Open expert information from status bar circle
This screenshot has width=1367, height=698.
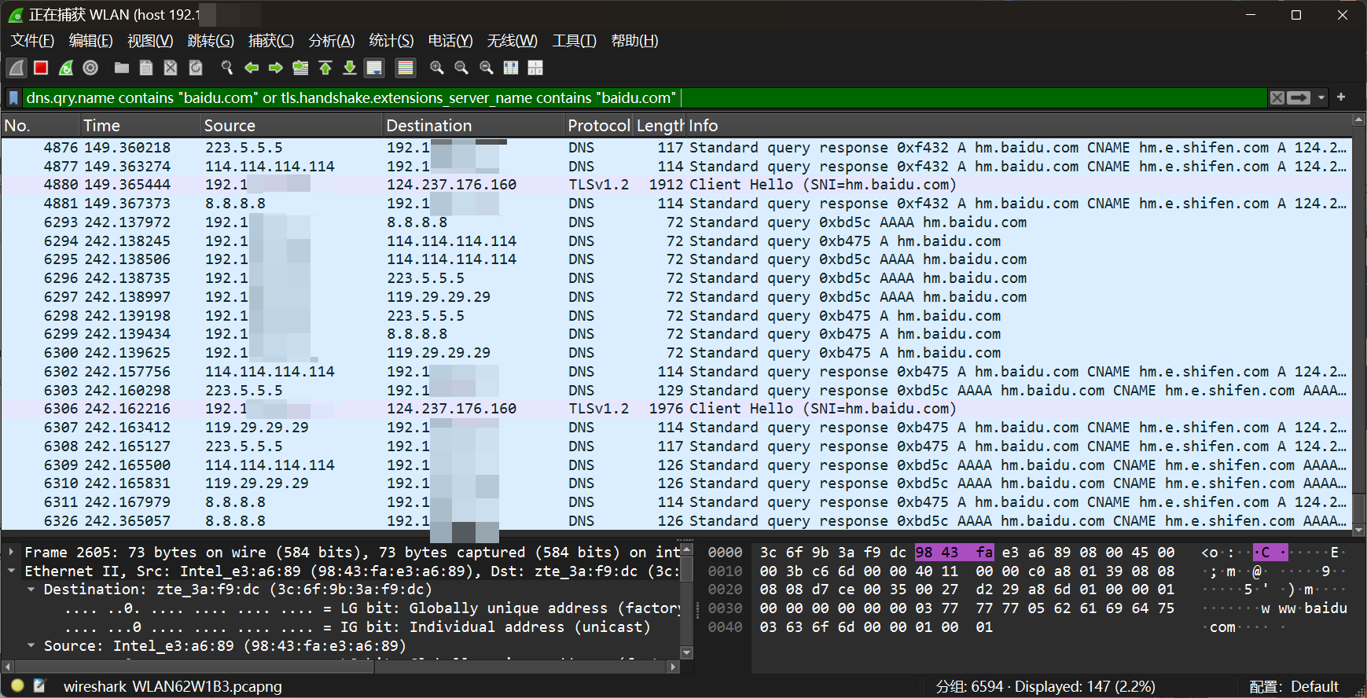coord(17,686)
